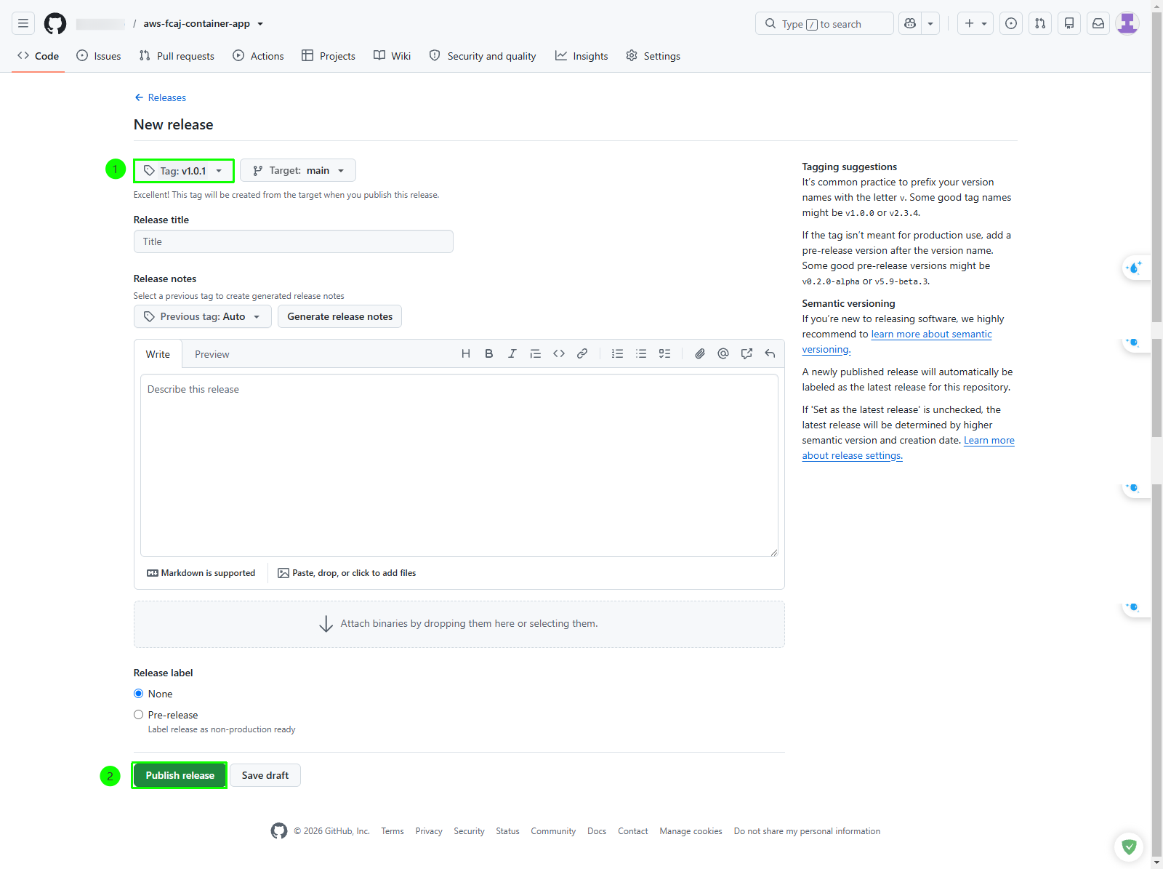Select the Pre-release label option

click(x=138, y=715)
